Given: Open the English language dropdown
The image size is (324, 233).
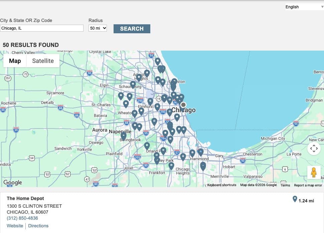Looking at the screenshot, I should (x=304, y=7).
